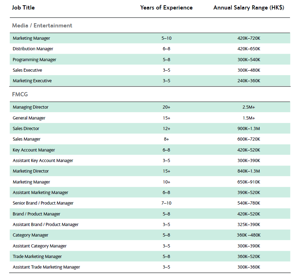Select the Marketing Executive job title
The height and width of the screenshot is (277, 303).
tap(32, 81)
